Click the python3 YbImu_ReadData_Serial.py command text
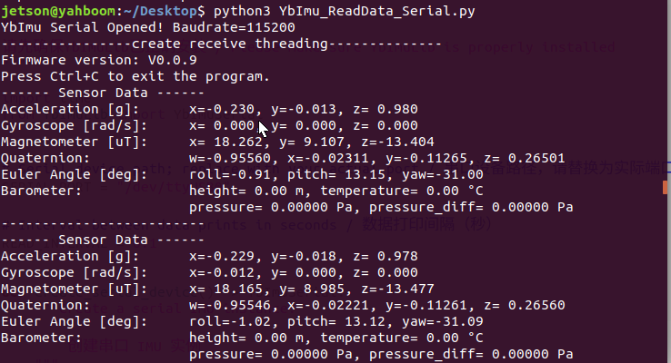Screen dimensions: 671x363 point(344,11)
